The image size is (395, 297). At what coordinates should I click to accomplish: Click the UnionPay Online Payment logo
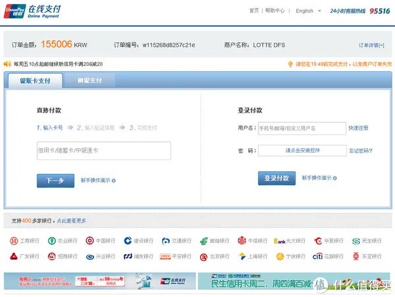click(32, 11)
